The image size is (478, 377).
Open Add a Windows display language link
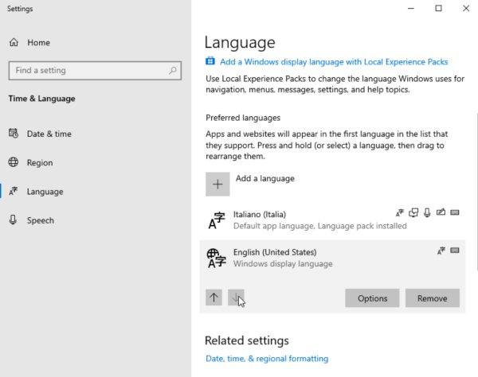[x=334, y=62]
